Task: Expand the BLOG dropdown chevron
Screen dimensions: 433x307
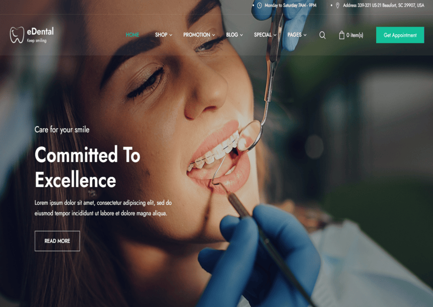Action: [x=241, y=35]
